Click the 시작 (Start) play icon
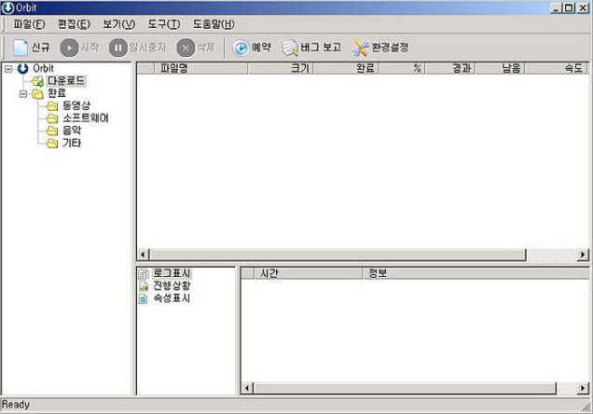Image resolution: width=593 pixels, height=414 pixels. 69,48
